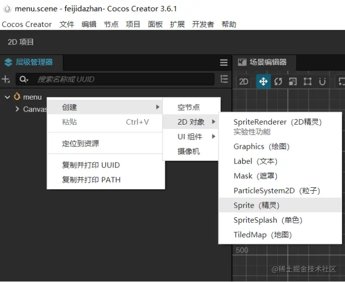Open the 帮助 menu
The height and width of the screenshot is (282, 345).
pyautogui.click(x=229, y=24)
